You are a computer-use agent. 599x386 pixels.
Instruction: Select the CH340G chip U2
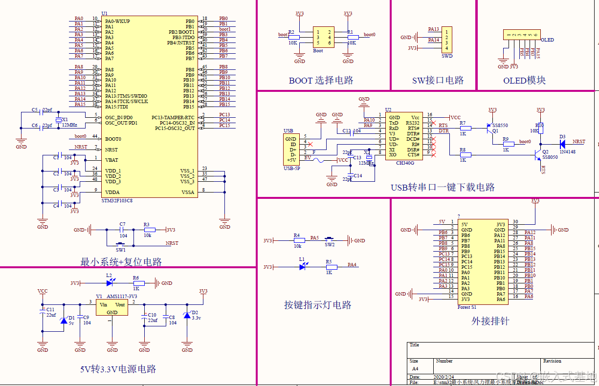(x=405, y=136)
